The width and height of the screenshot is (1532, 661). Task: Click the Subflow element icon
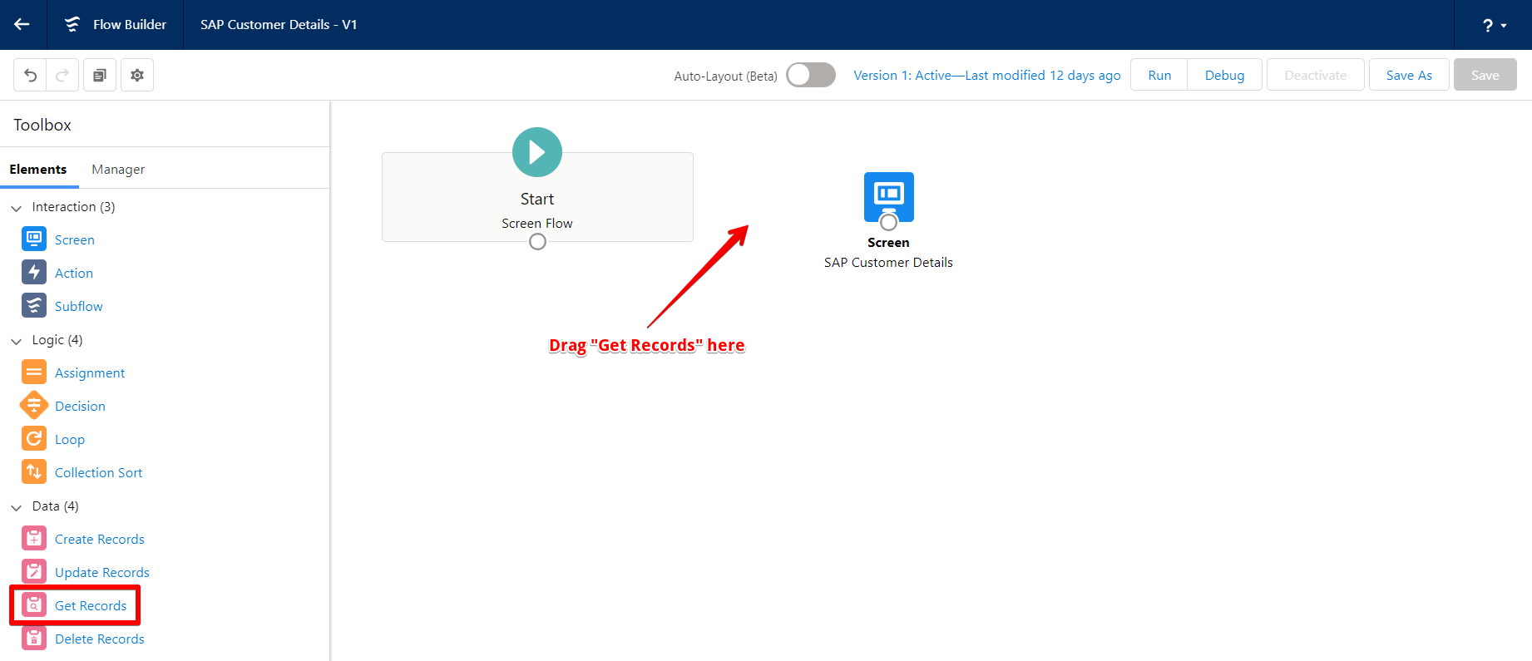(x=34, y=305)
